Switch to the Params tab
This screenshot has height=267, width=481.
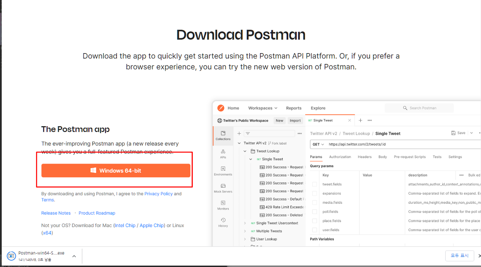point(316,157)
